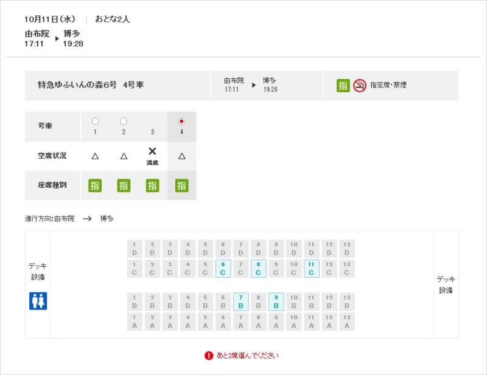
Task: Select the car 4 radio button
Action: point(181,121)
